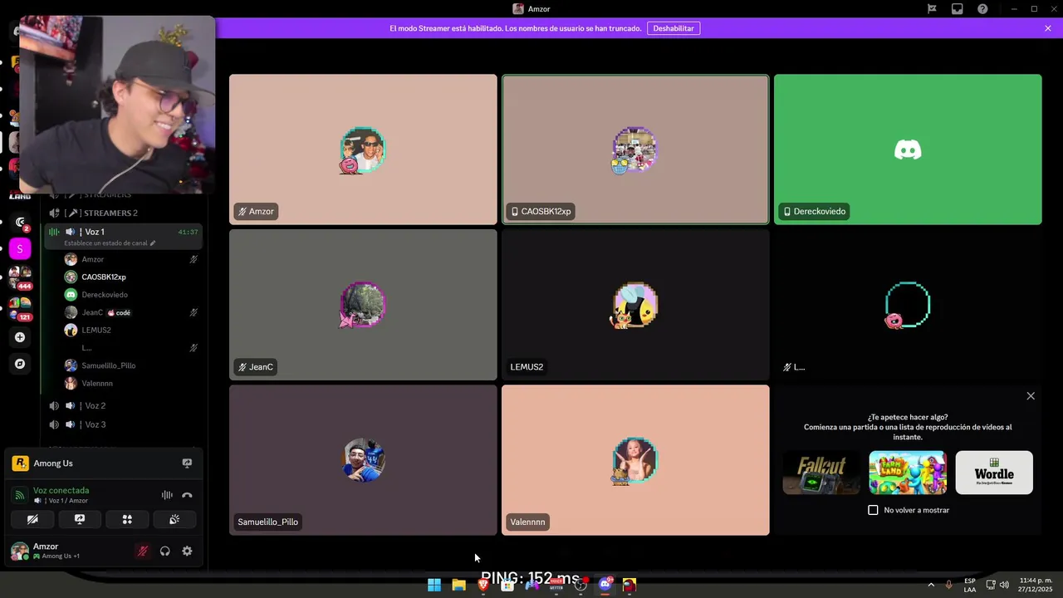Select LEMUS2's video tile
The image size is (1063, 598).
pyautogui.click(x=635, y=305)
